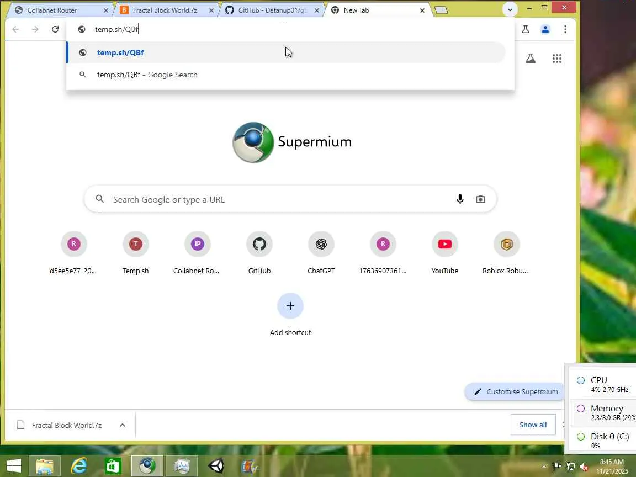Click the Disk 0 (C:) performance entry
Image resolution: width=636 pixels, height=477 pixels.
(x=603, y=441)
